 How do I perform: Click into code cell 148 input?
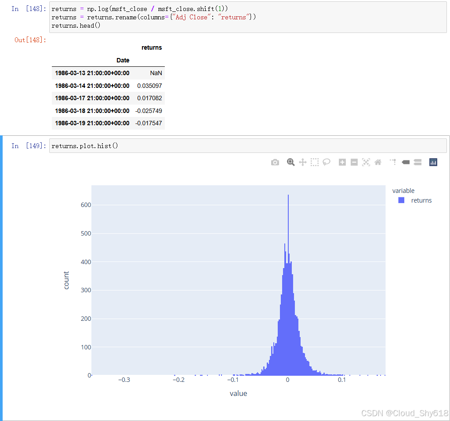coord(248,17)
